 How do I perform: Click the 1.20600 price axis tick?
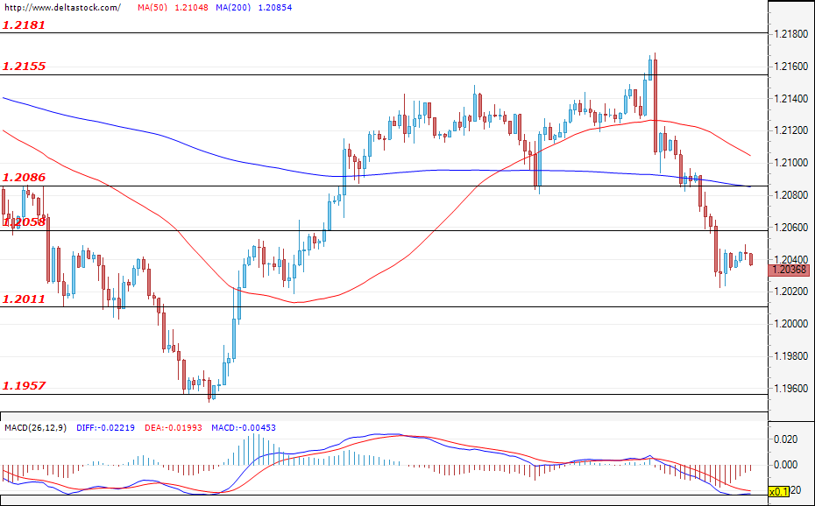pos(790,228)
